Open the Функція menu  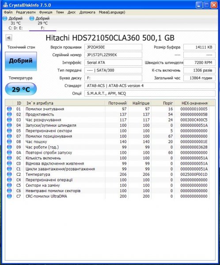coord(46,12)
